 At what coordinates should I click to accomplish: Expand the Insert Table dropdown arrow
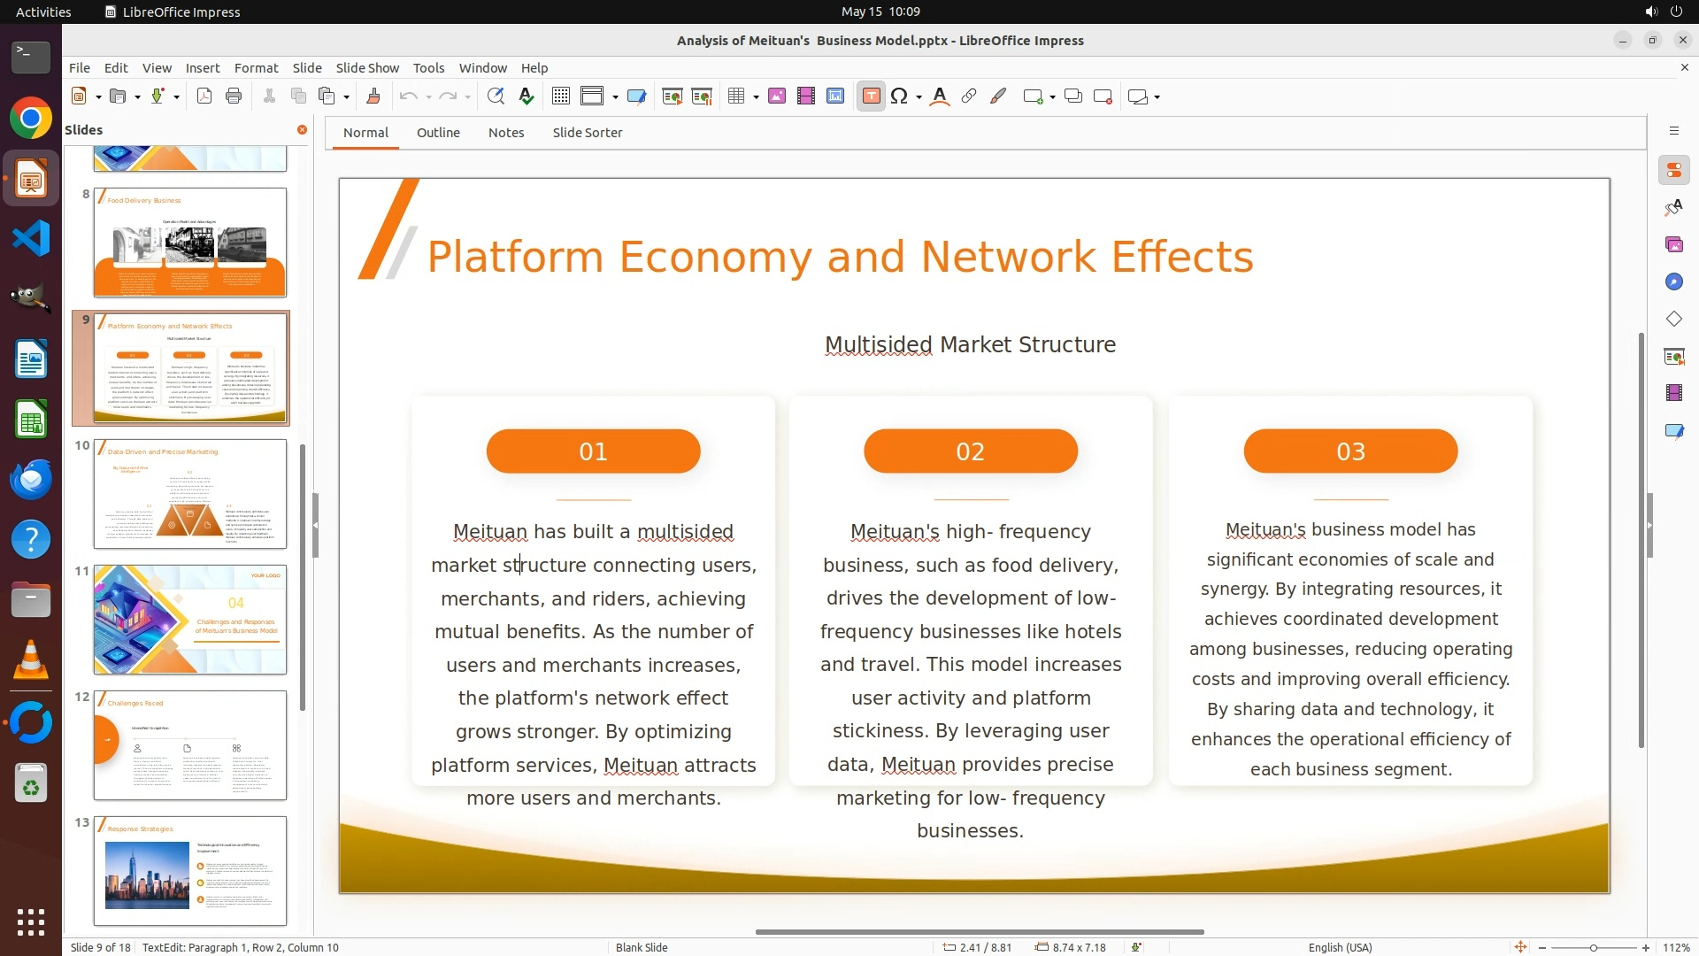(x=756, y=96)
